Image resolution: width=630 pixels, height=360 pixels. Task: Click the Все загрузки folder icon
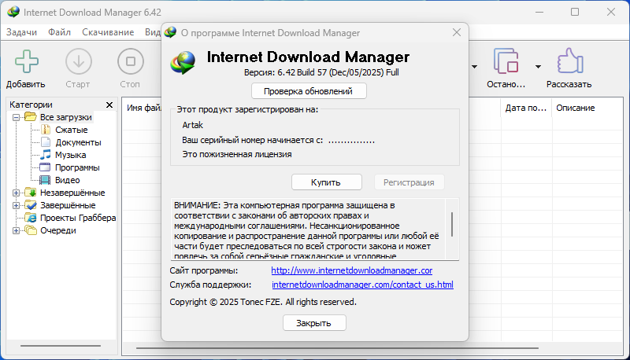(31, 116)
